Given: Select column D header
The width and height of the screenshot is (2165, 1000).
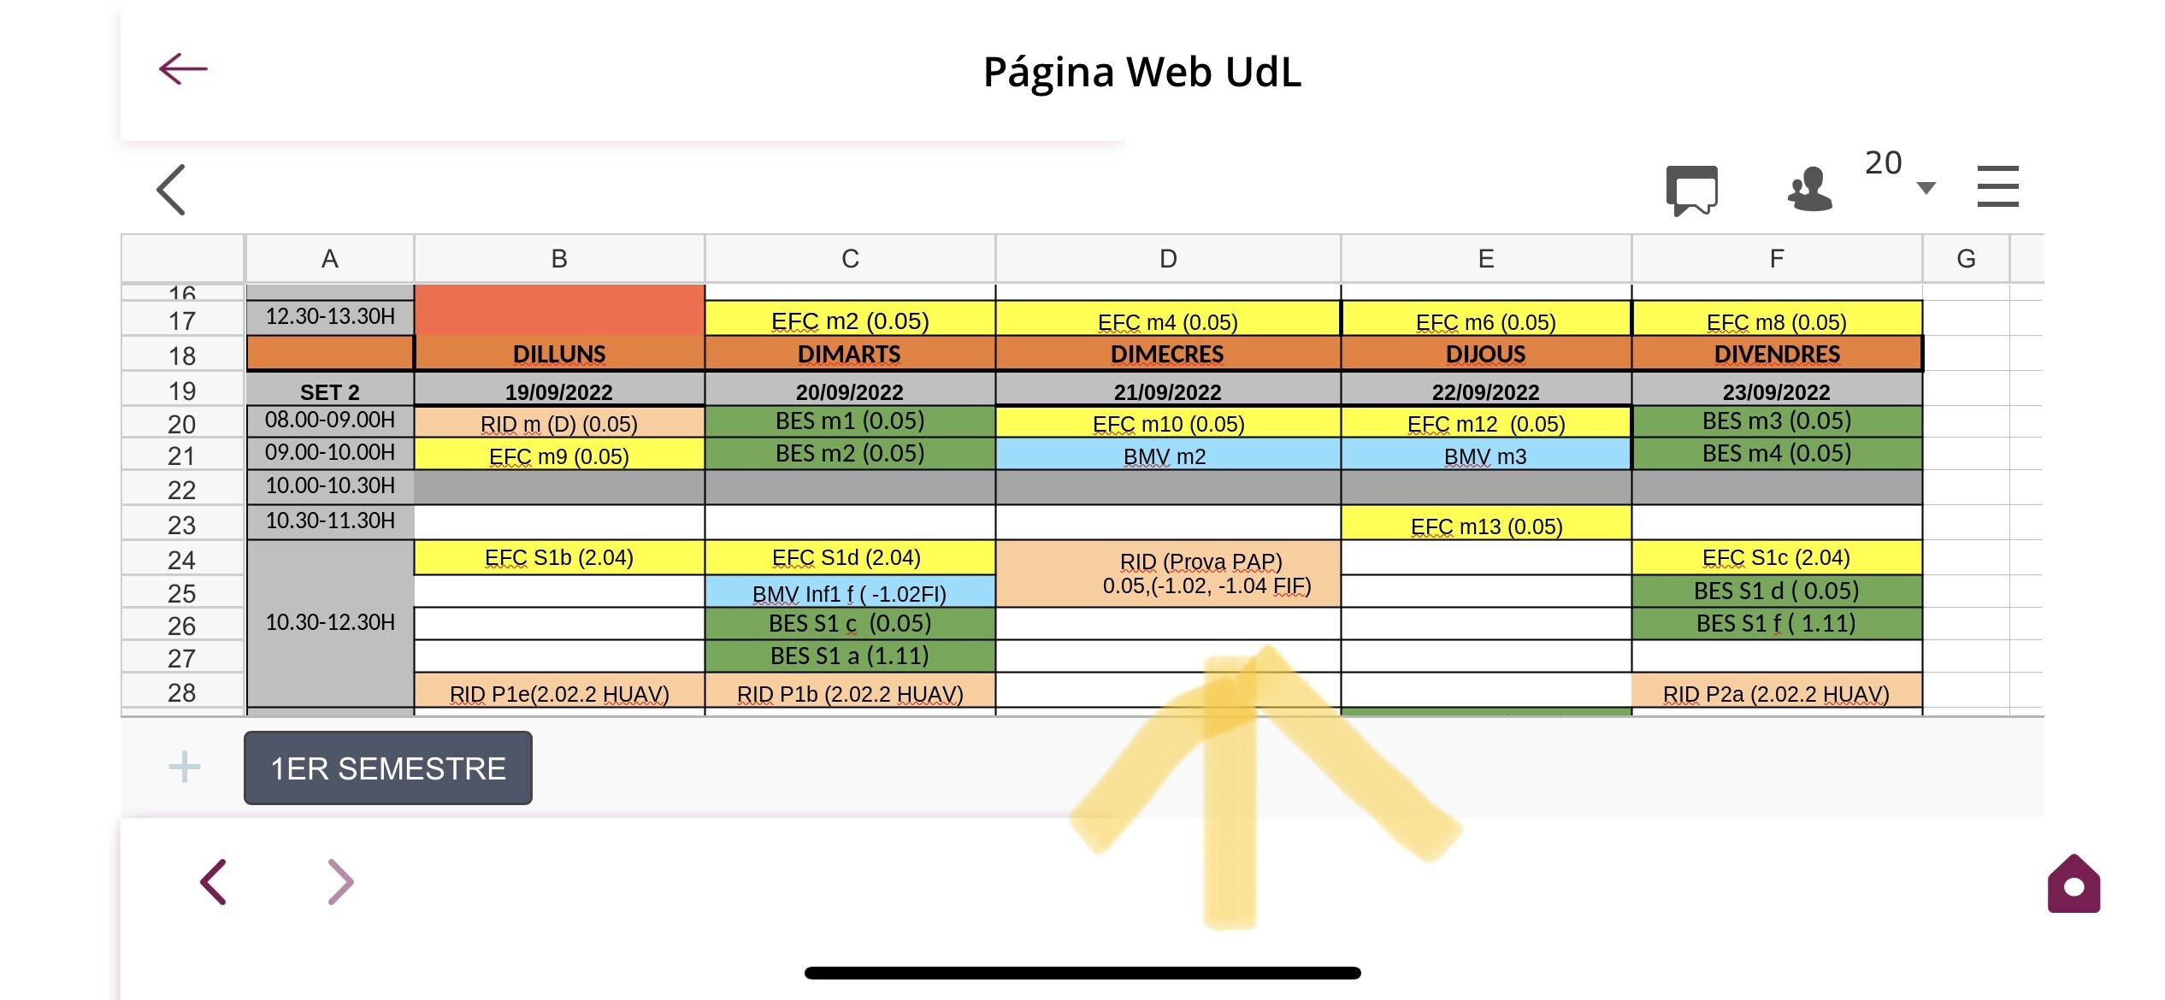Looking at the screenshot, I should pyautogui.click(x=1168, y=258).
